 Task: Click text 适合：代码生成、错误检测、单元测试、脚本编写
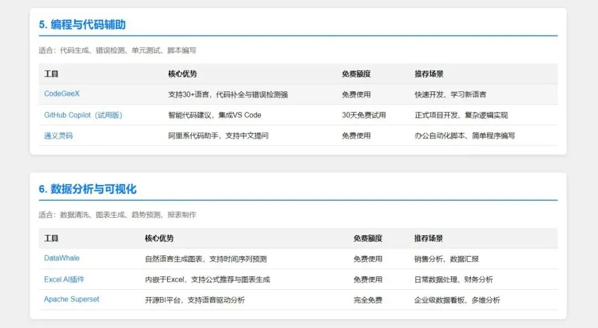coord(117,50)
